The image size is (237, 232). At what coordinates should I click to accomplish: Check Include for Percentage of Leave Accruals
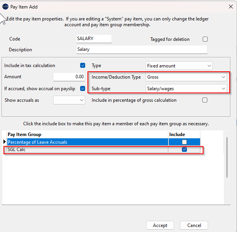(x=184, y=142)
